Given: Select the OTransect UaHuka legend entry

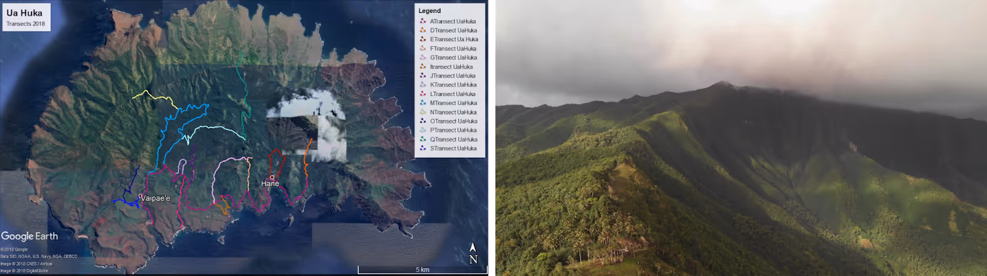Looking at the screenshot, I should [453, 121].
